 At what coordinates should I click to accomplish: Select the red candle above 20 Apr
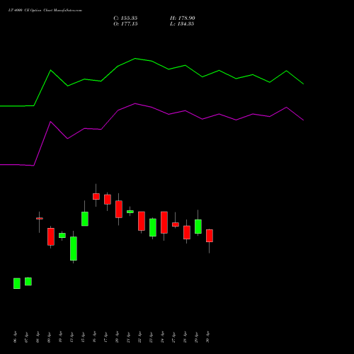coord(119,210)
